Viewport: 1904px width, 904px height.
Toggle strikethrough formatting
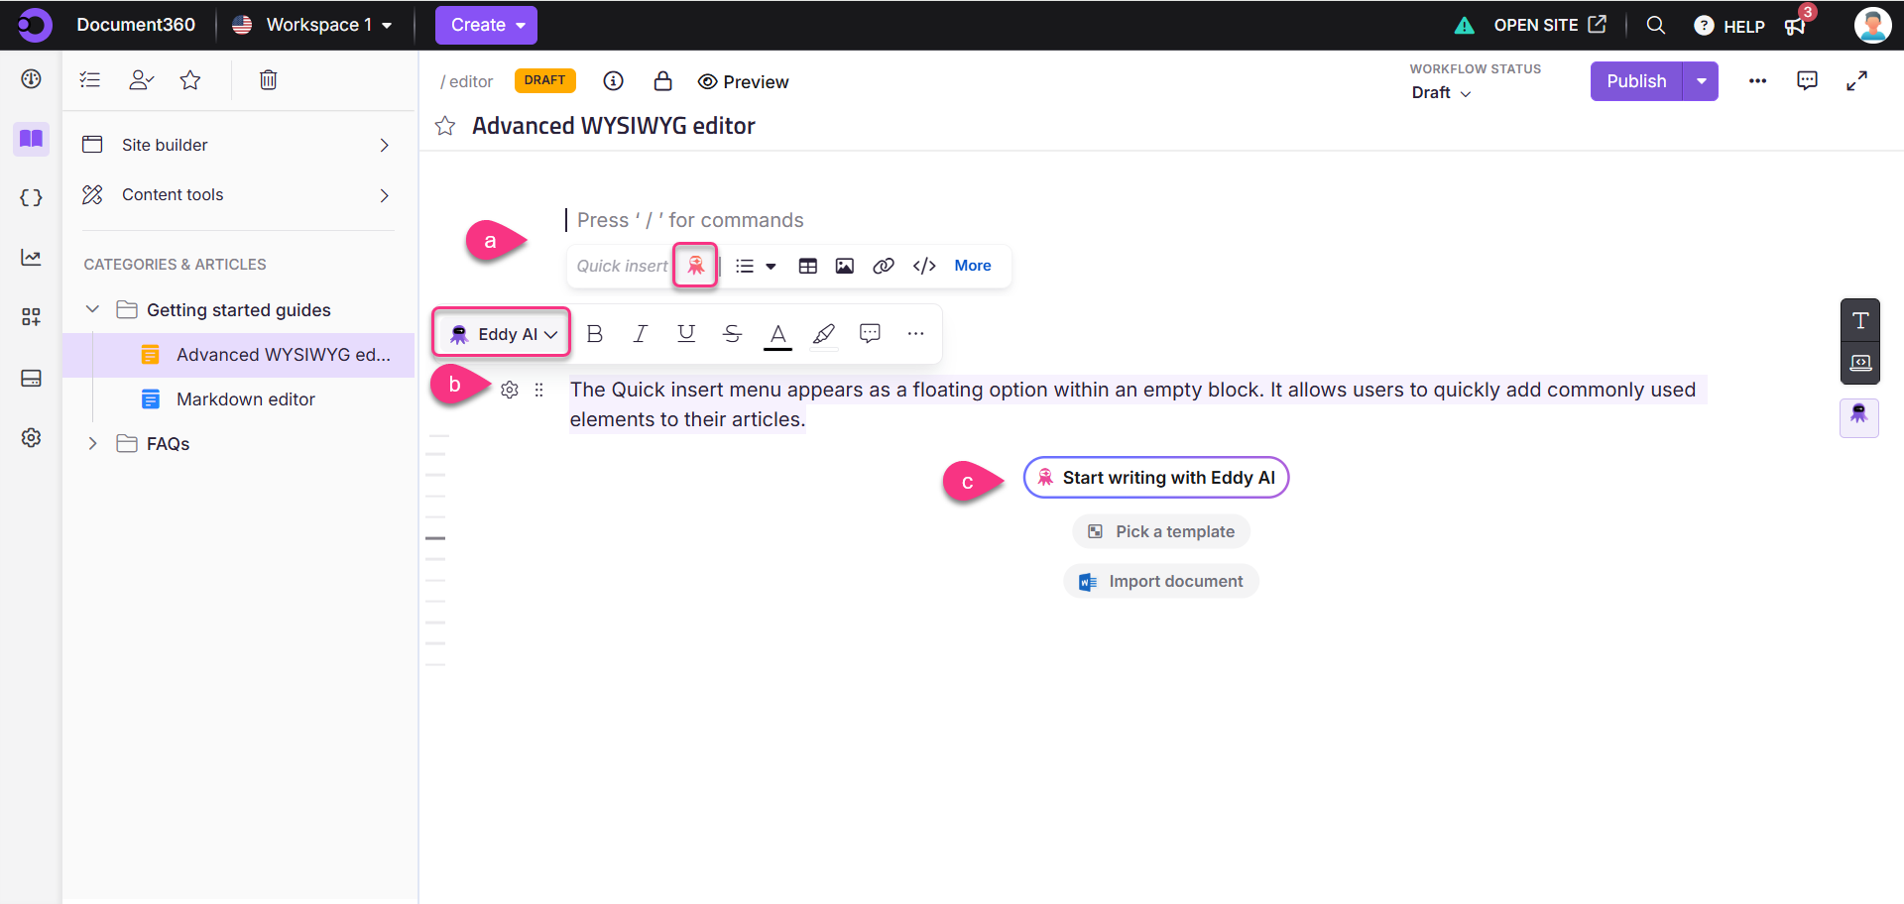click(x=732, y=334)
